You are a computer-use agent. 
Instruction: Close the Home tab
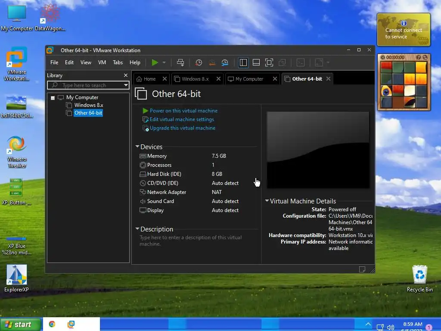coord(165,79)
